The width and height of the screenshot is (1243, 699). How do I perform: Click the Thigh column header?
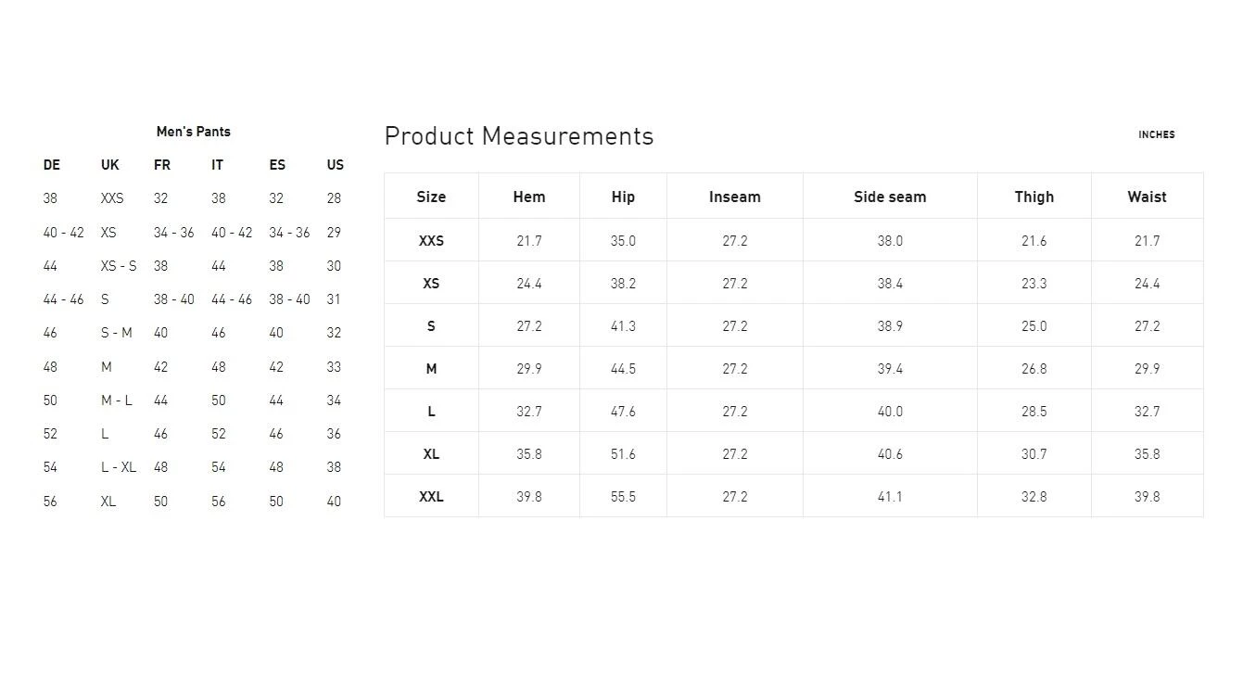coord(1034,197)
